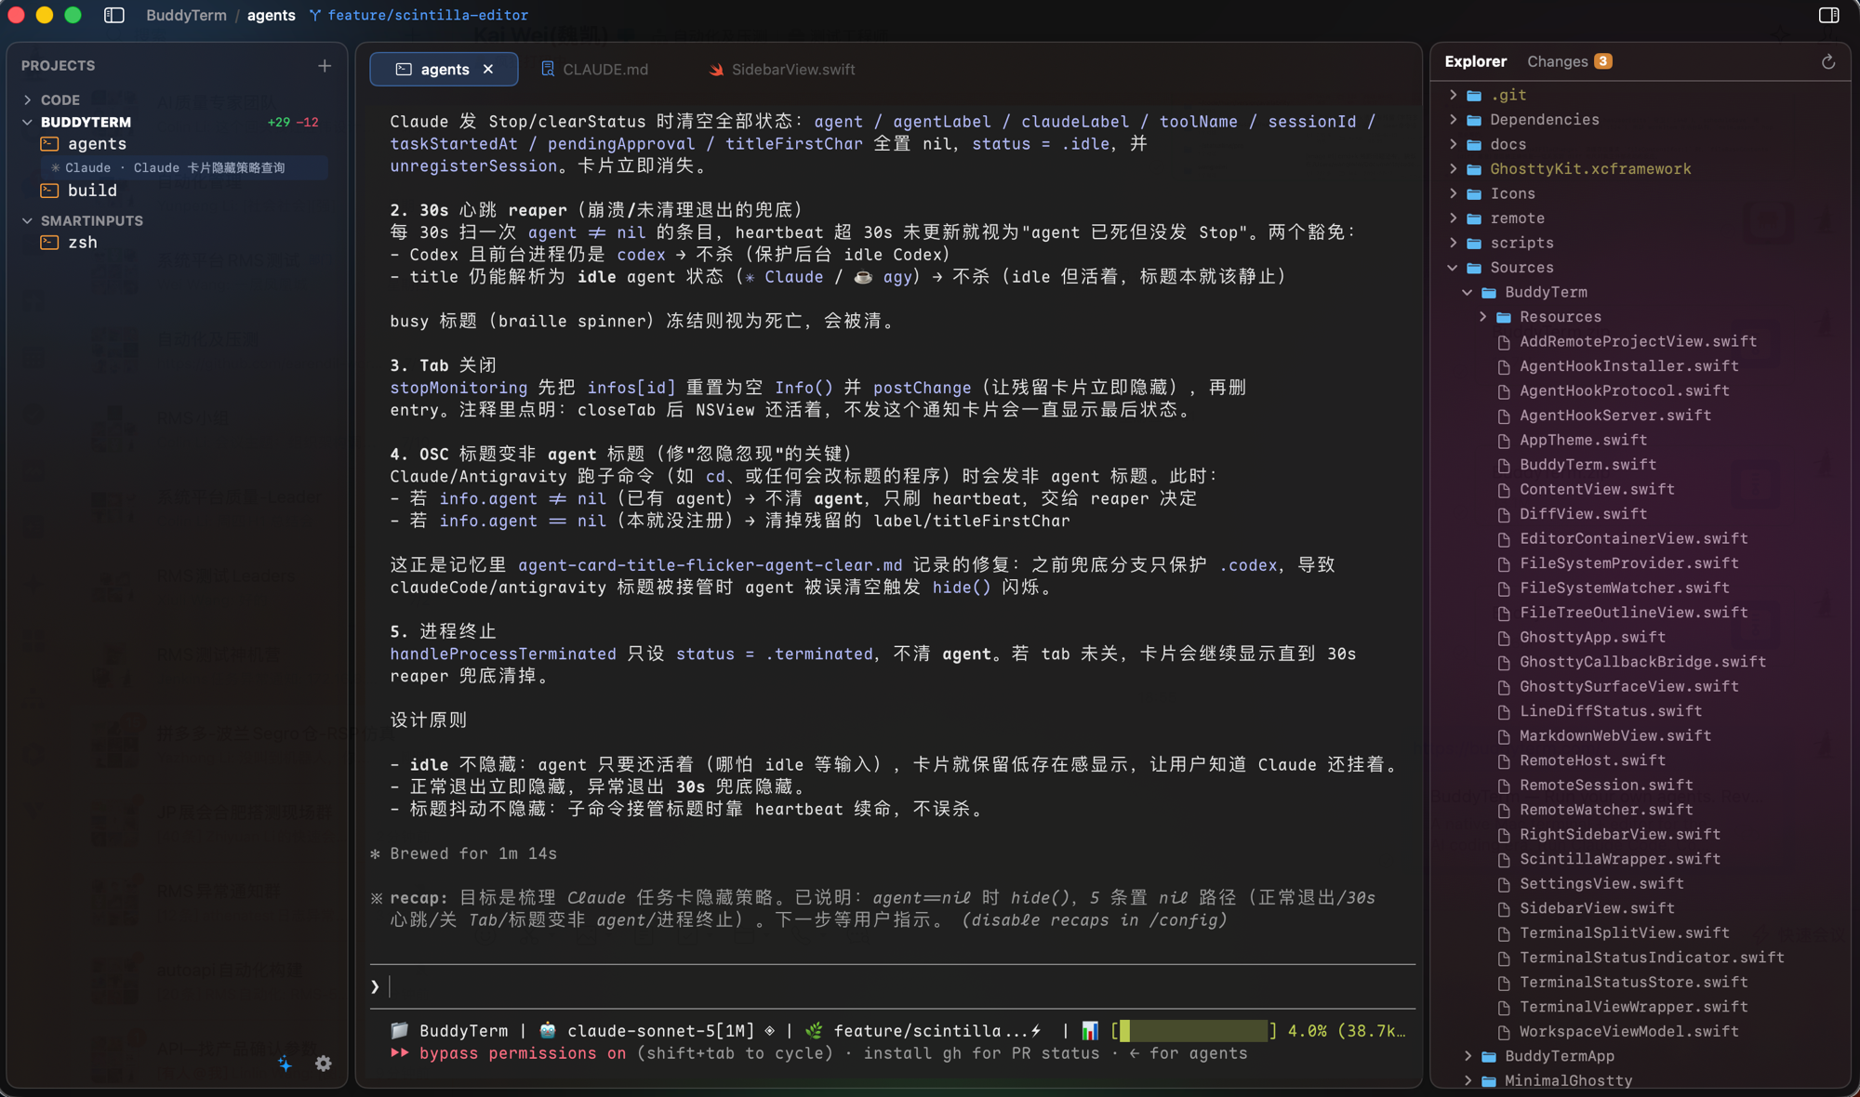1860x1097 pixels.
Task: Select the agents terminal tab
Action: (444, 70)
